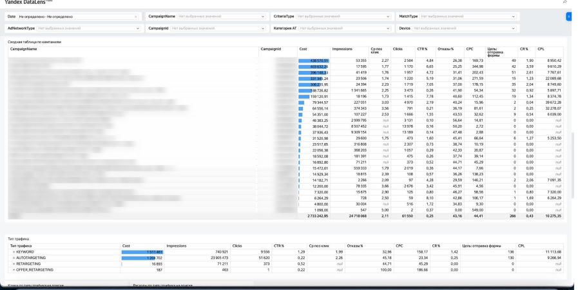
Task: Select the CPL cell 39 672,28
Action: pyautogui.click(x=550, y=102)
